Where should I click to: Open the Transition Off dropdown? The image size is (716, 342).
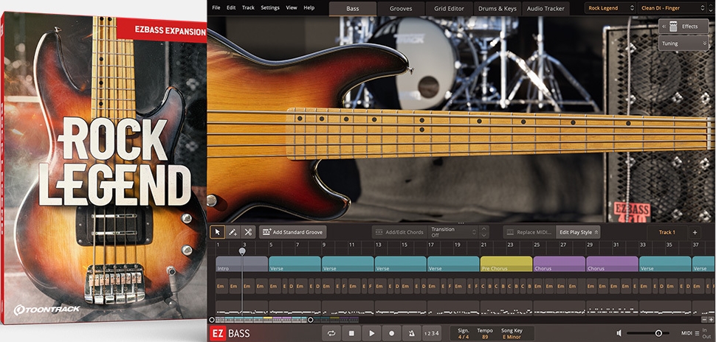453,232
